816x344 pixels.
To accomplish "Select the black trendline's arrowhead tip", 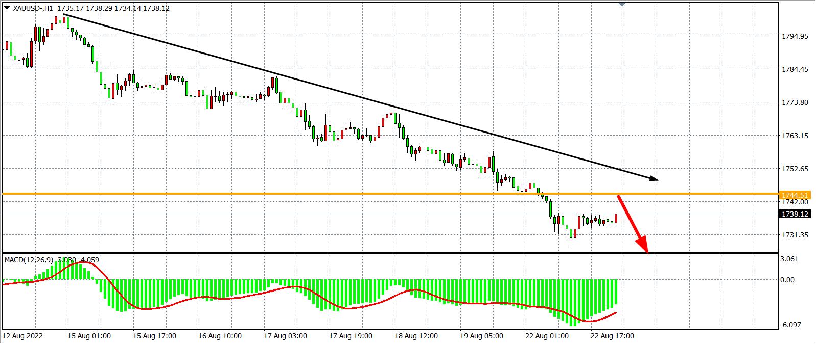I will click(x=656, y=179).
